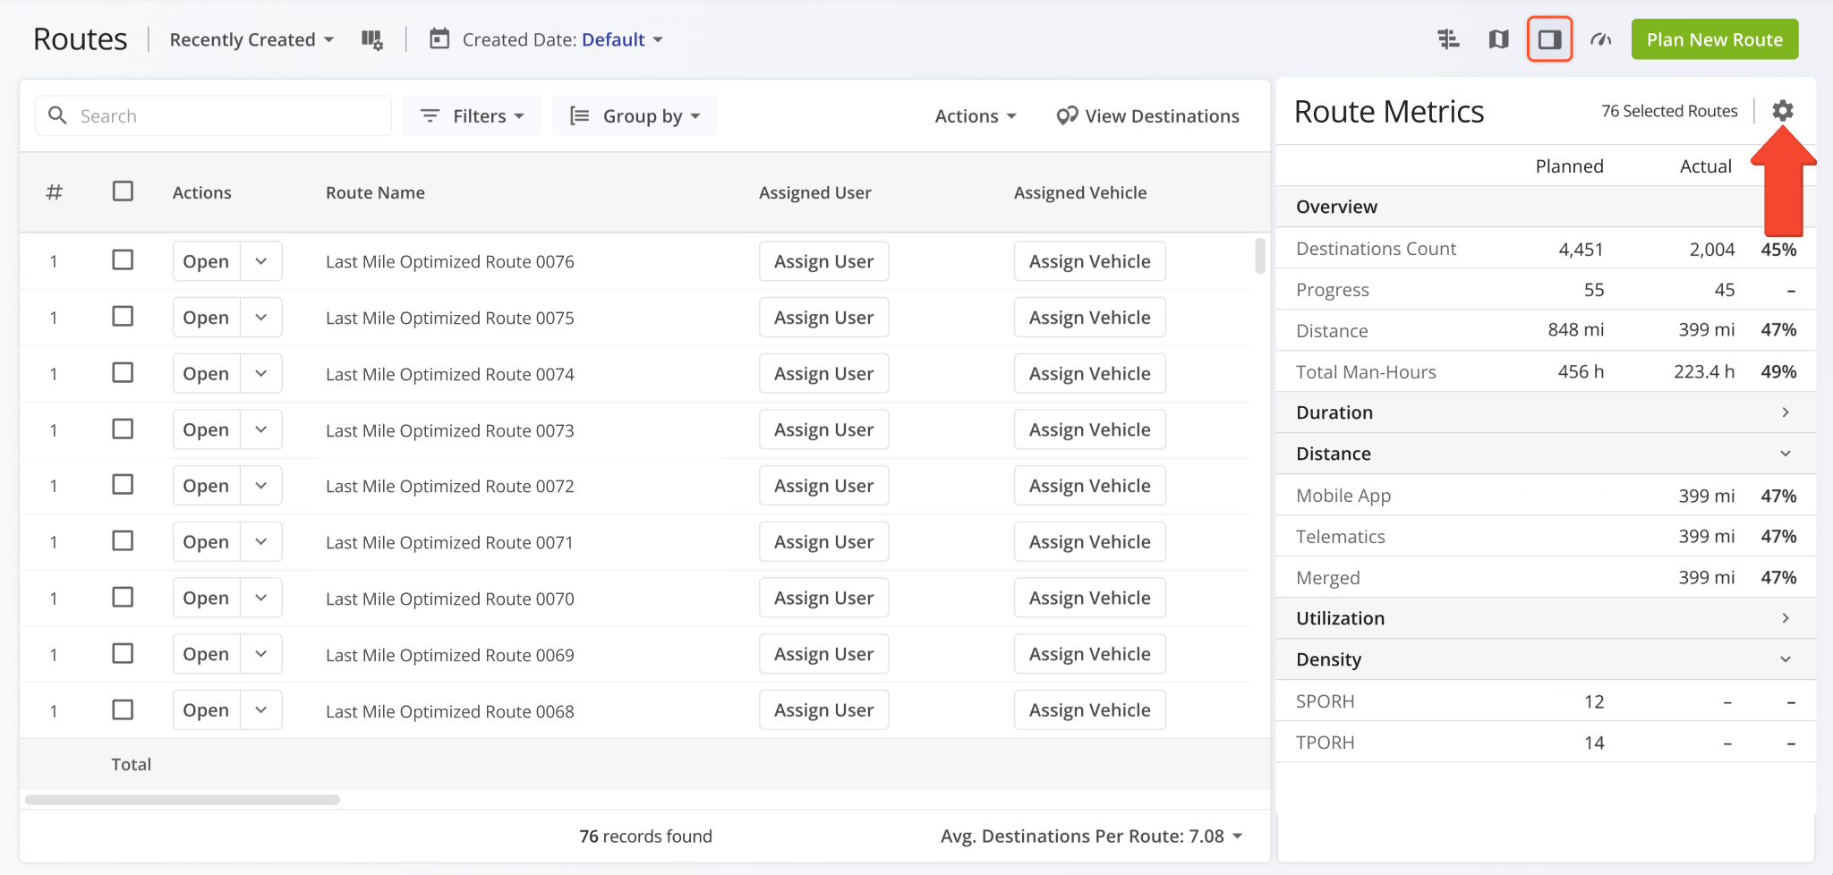The width and height of the screenshot is (1833, 875).
Task: Click the Plan New Route button
Action: coord(1714,38)
